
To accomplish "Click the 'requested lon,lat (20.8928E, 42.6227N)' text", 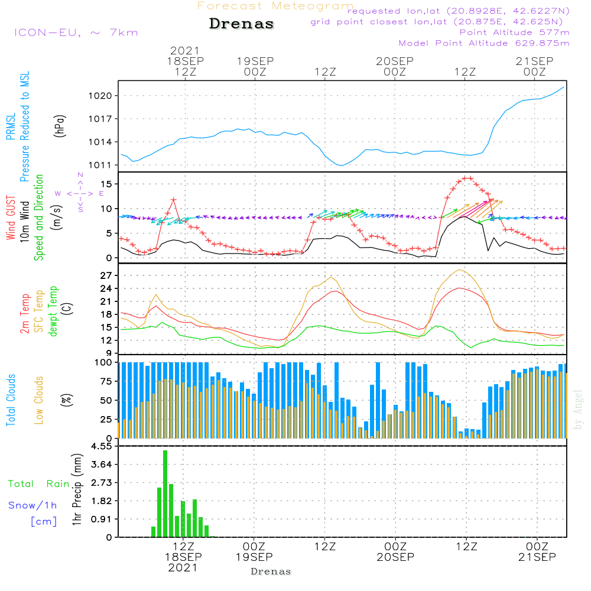I will tap(459, 11).
